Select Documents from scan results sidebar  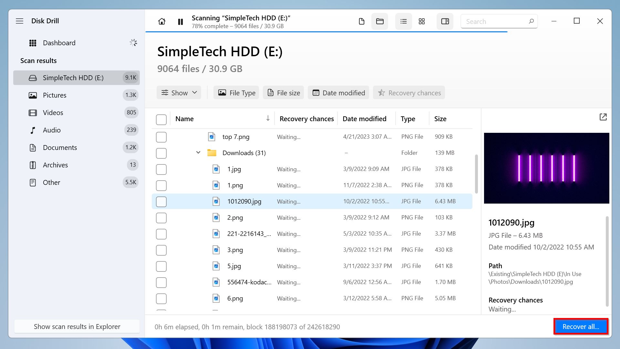[60, 147]
